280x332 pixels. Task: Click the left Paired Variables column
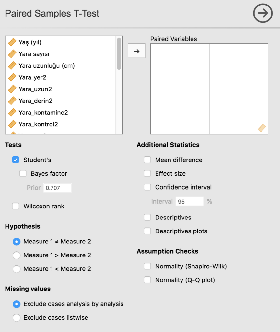pos(180,89)
